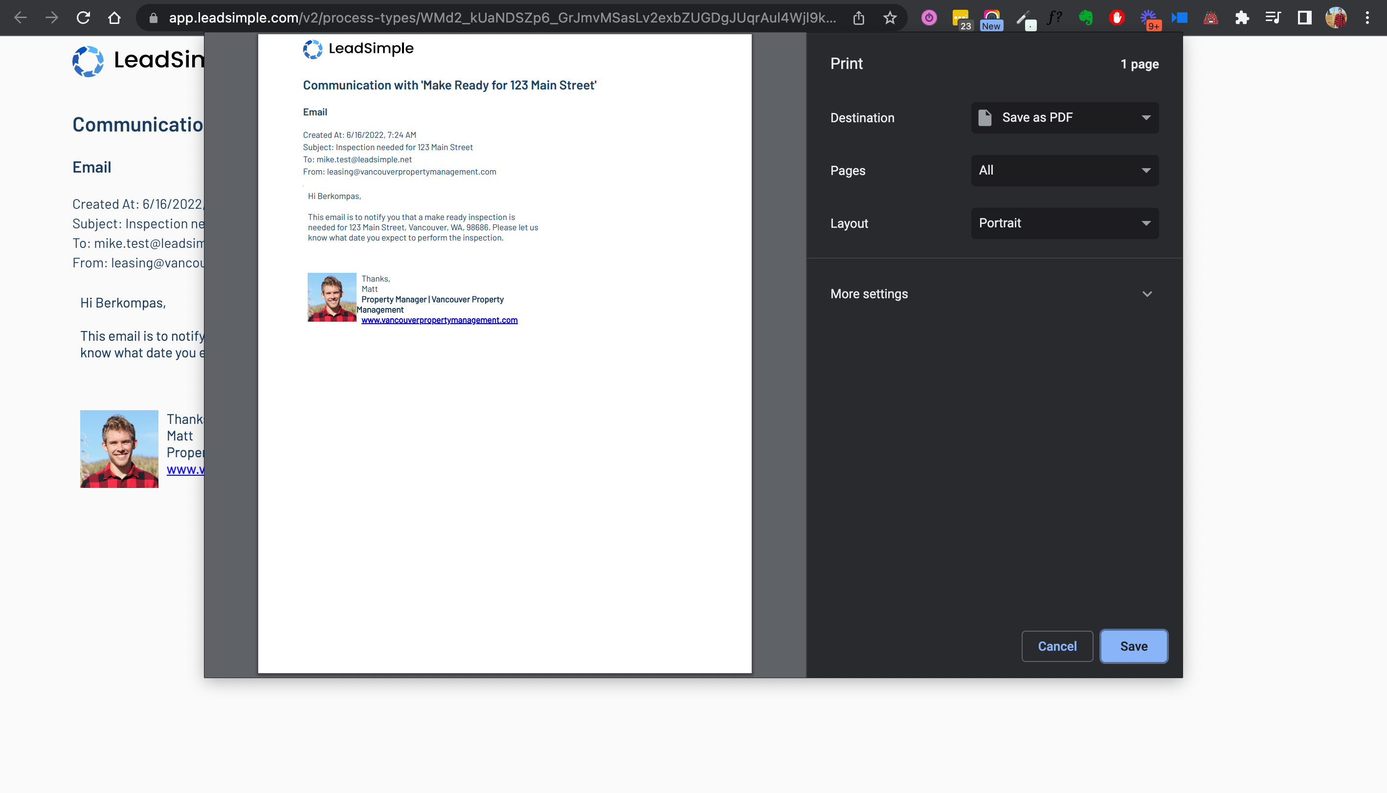Screen dimensions: 1387x793
Task: Click the 'From: leasing@vancouverpropertymanagement.com' line
Action: [x=399, y=172]
